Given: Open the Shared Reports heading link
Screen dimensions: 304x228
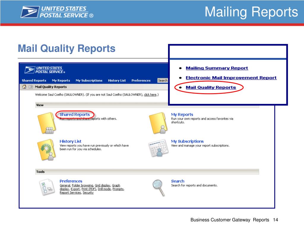Looking at the screenshot, I should point(75,114).
